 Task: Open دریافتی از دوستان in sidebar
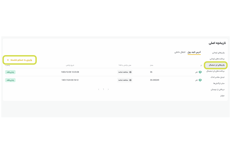coord(218,89)
